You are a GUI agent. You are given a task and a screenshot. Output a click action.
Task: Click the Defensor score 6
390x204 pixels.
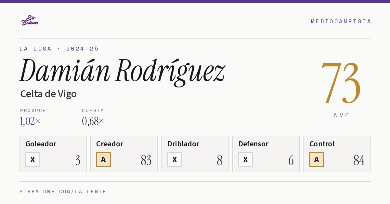coord(291,160)
